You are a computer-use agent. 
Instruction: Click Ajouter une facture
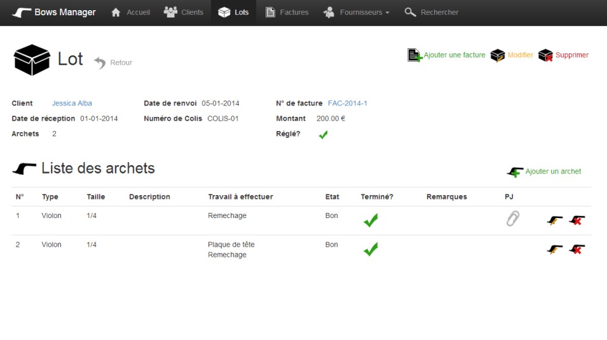tap(446, 55)
